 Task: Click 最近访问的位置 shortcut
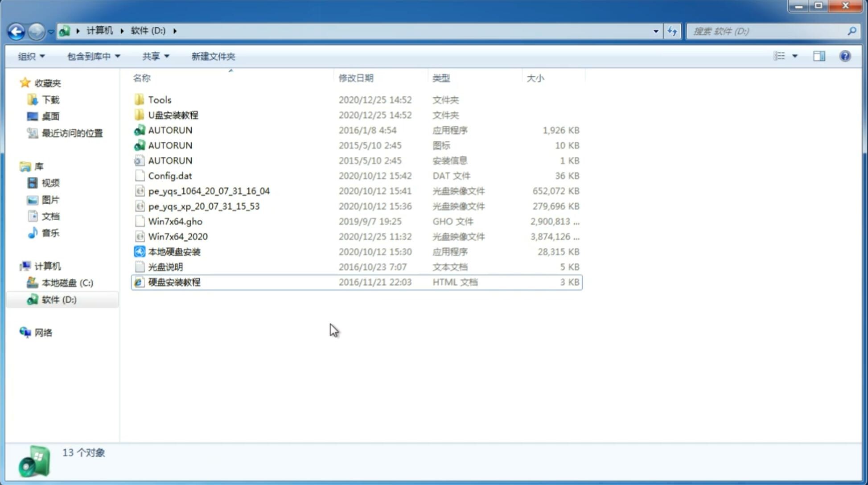[71, 133]
